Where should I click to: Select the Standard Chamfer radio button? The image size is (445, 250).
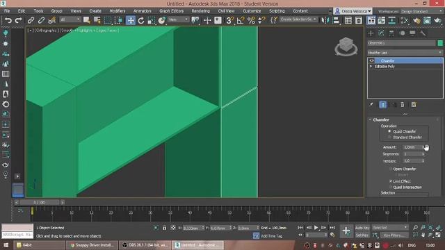pyautogui.click(x=389, y=137)
